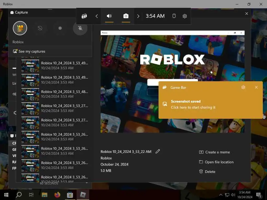This screenshot has height=200, width=267.
Task: Go to previous widget with left arrow
Action: coord(96,16)
